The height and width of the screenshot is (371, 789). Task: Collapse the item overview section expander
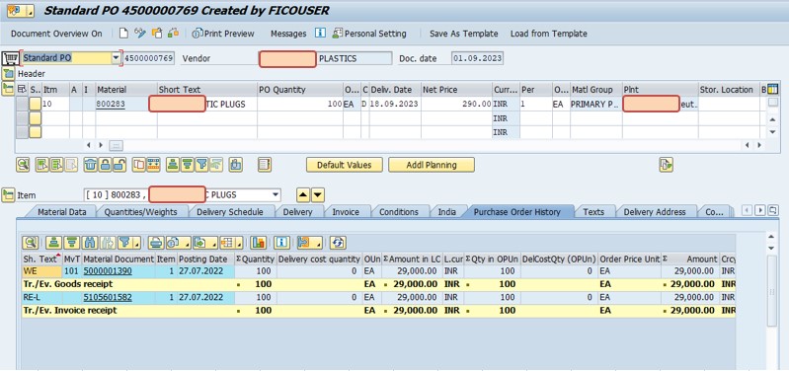click(8, 90)
